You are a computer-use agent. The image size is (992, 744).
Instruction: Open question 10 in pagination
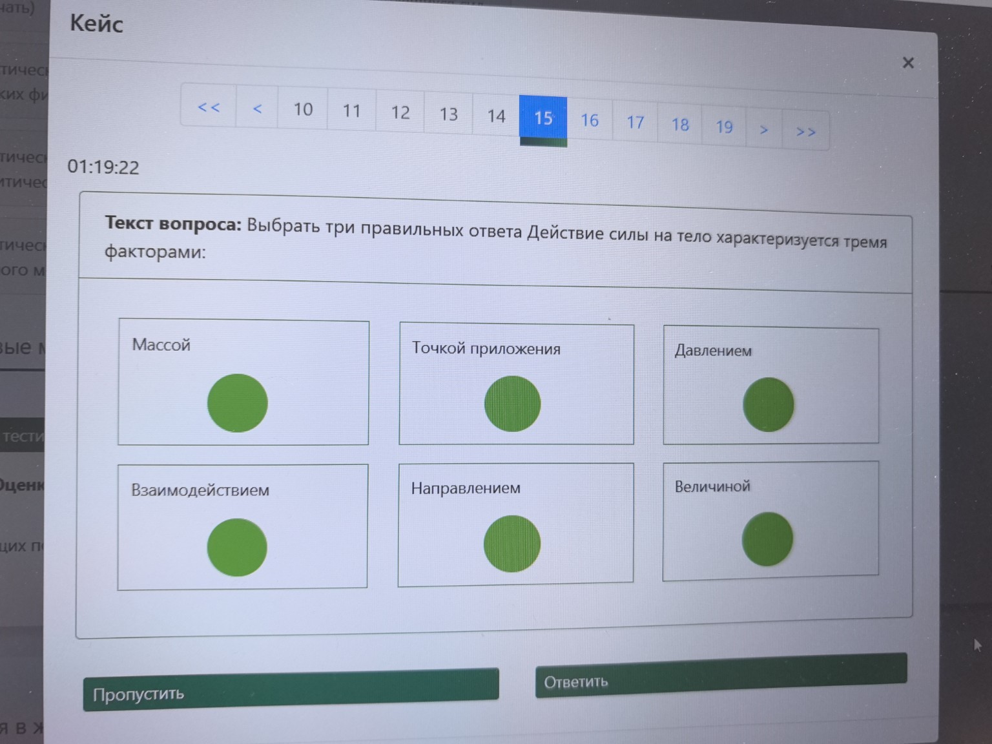[x=303, y=109]
